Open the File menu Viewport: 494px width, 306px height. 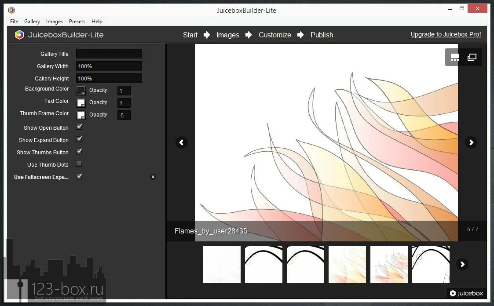pos(14,22)
